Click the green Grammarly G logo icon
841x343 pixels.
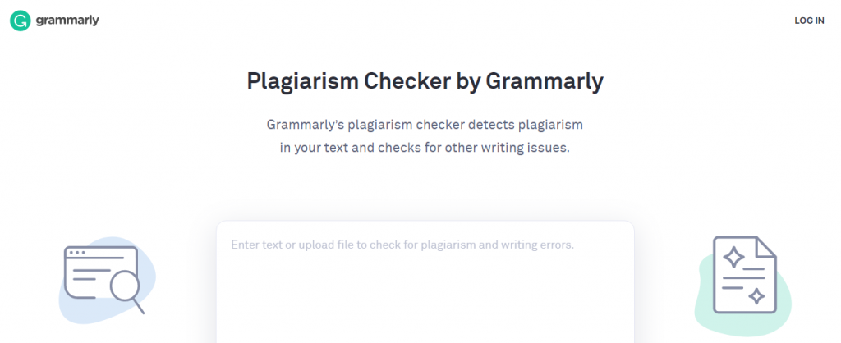tap(21, 21)
